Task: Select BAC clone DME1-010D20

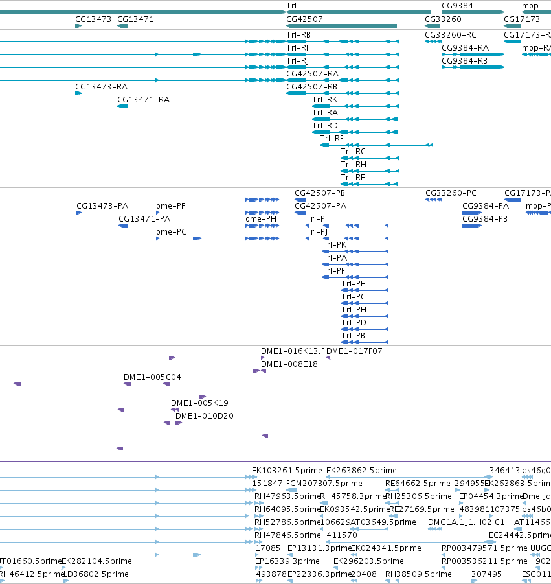Action: point(204,416)
